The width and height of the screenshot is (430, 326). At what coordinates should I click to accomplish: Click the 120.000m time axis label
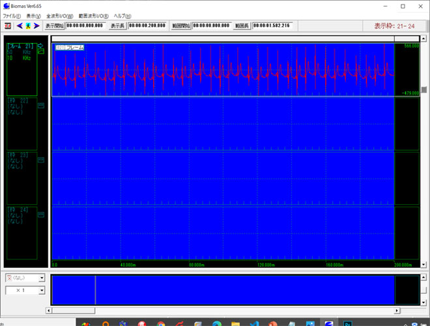266,265
